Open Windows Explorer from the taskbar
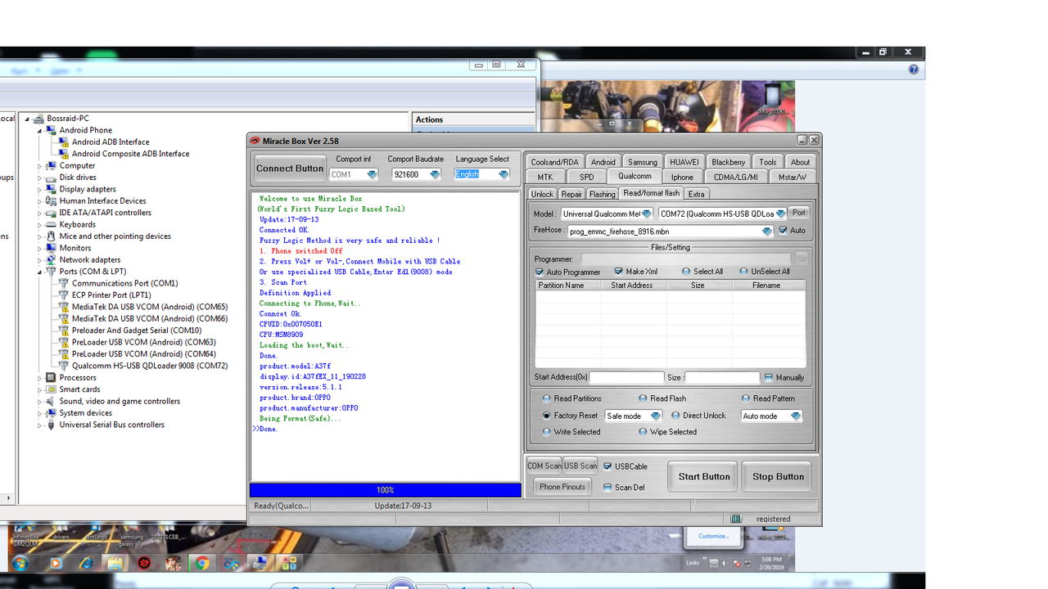Viewport: 1048px width, 589px height. (x=115, y=563)
